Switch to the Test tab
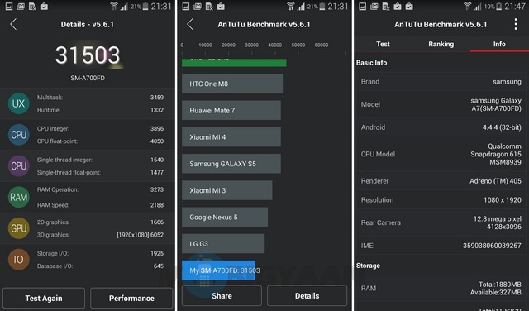 pyautogui.click(x=383, y=44)
